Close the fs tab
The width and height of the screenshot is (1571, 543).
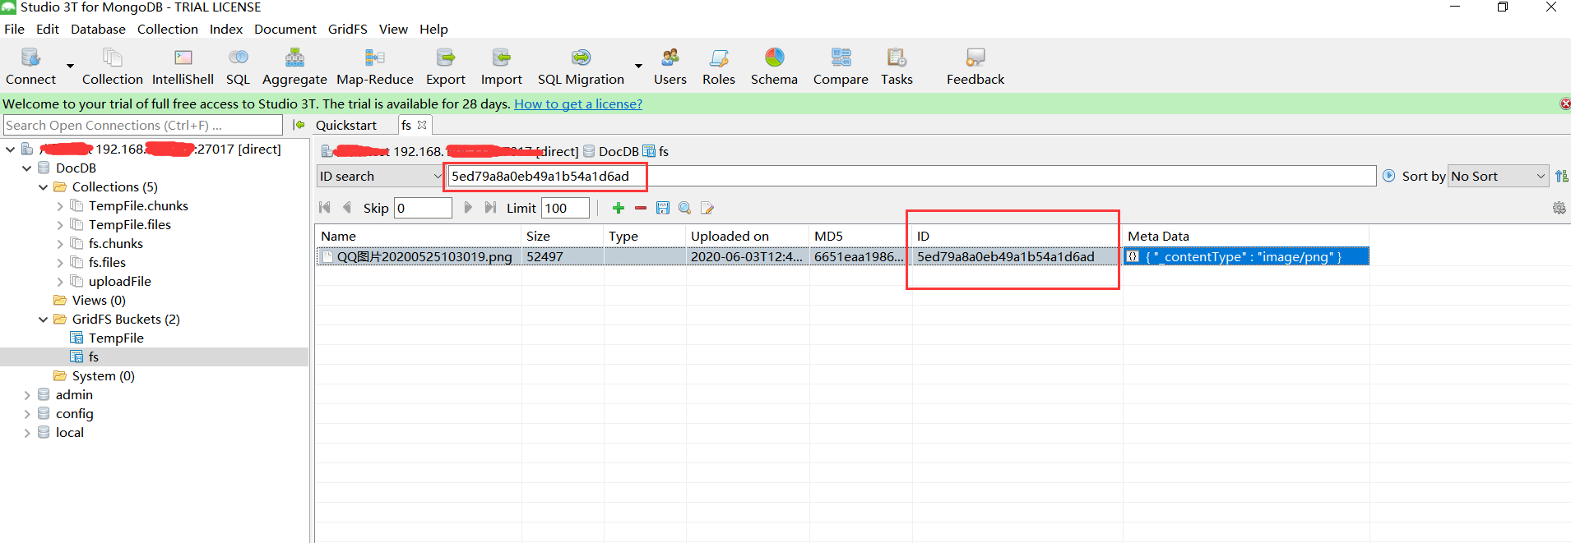click(x=422, y=125)
